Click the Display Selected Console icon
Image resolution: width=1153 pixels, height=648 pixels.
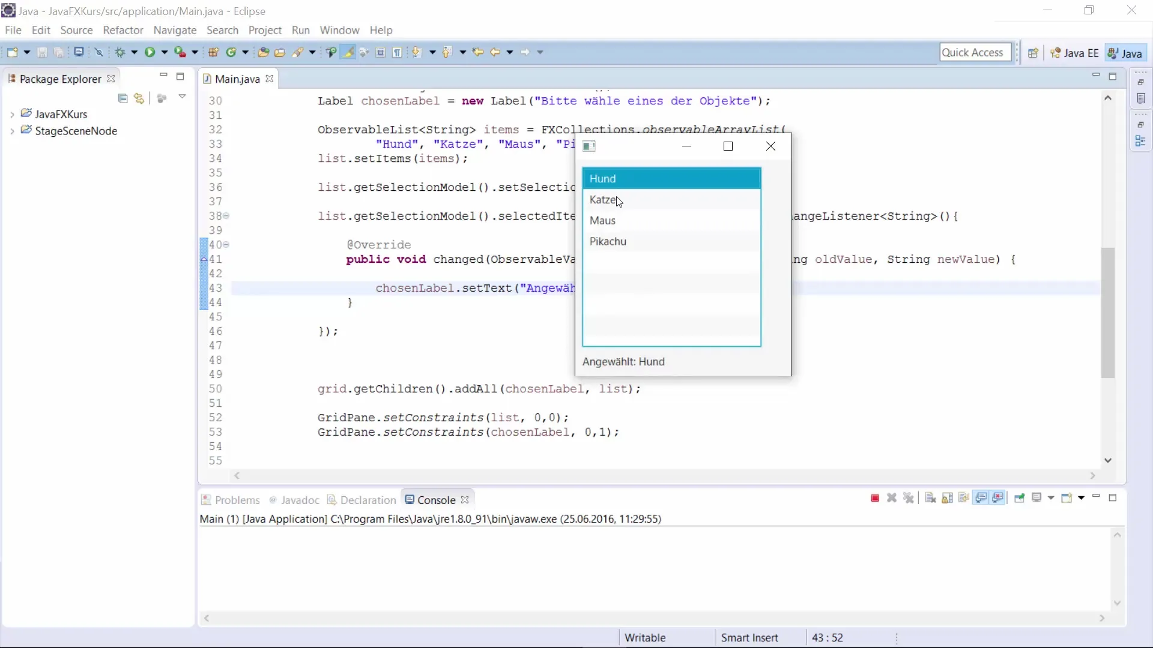[1037, 498]
